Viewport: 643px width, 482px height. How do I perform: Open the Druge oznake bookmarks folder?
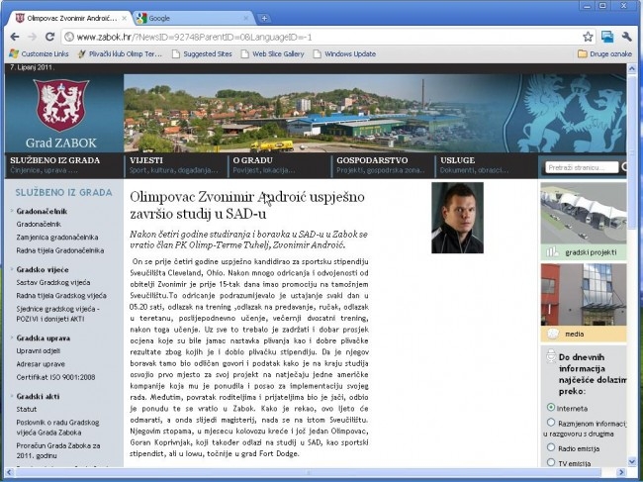pos(604,53)
